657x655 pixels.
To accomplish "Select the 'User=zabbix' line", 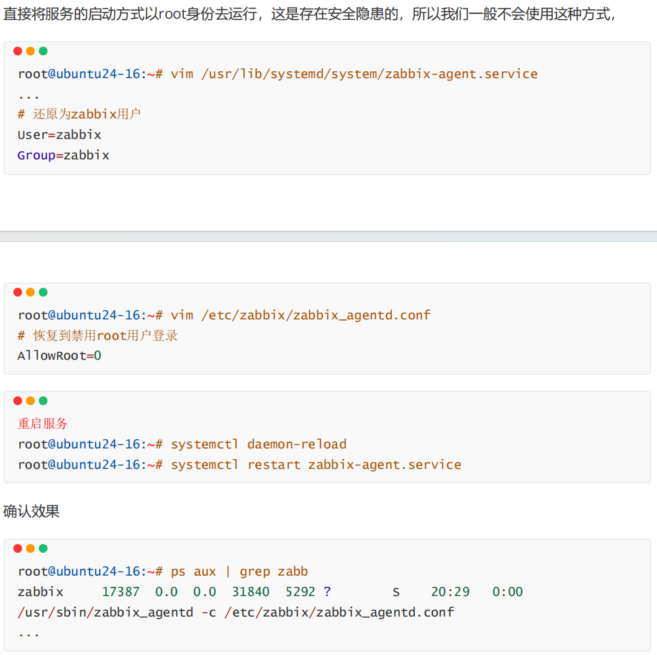I will point(59,135).
